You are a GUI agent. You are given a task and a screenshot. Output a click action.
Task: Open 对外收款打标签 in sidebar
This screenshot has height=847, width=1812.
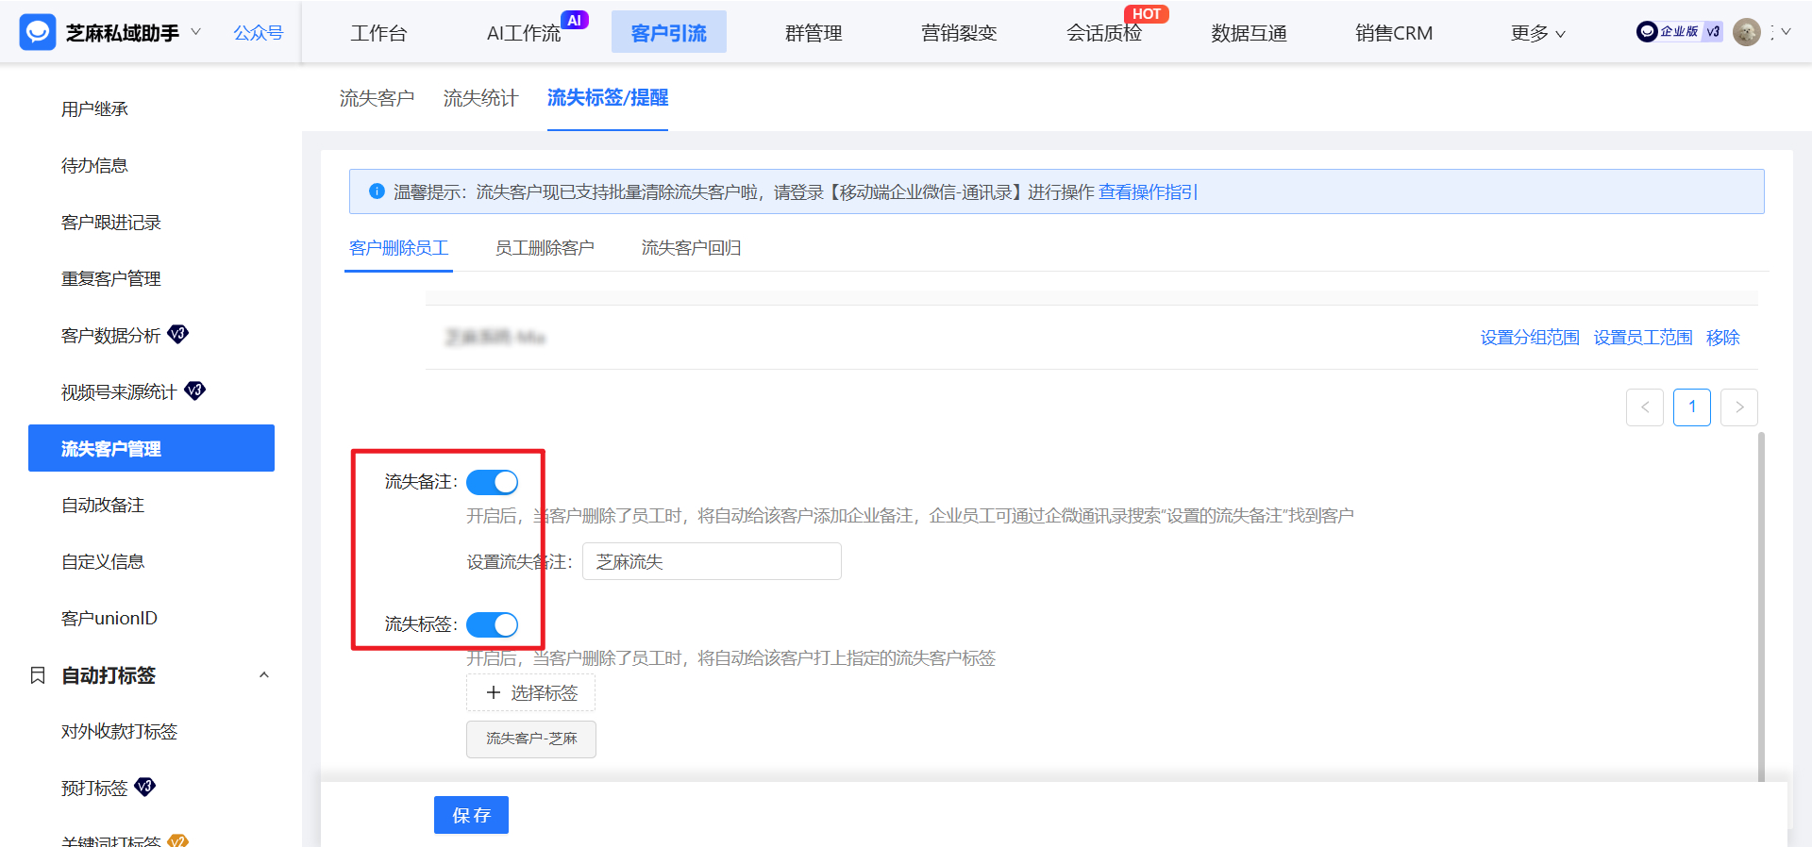tap(119, 732)
